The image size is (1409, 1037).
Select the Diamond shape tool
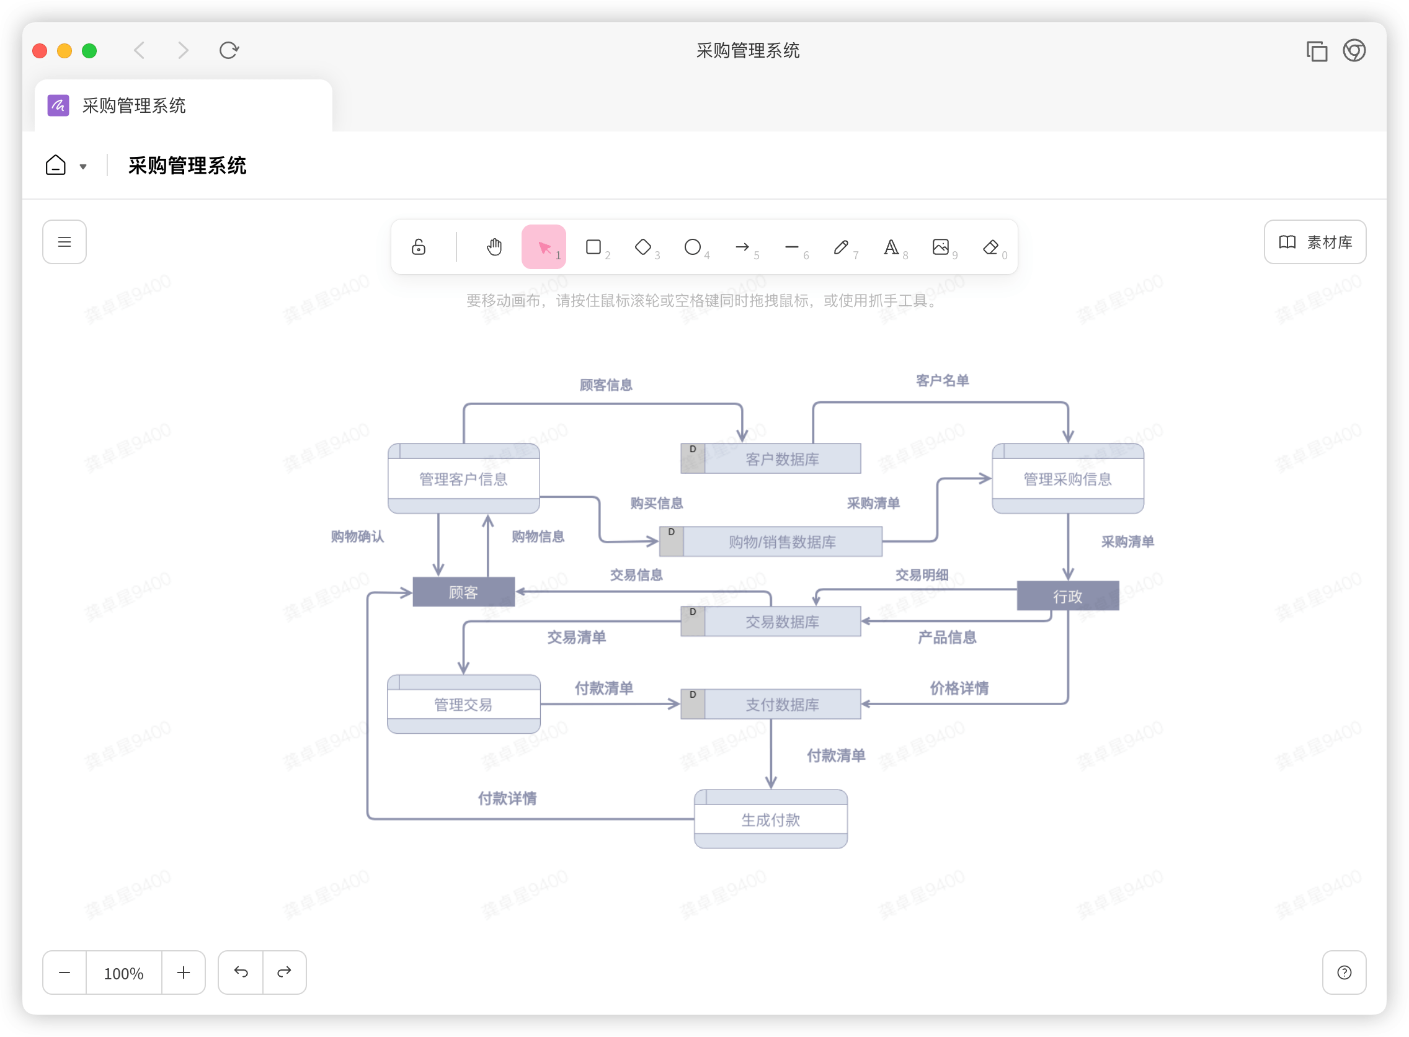point(643,247)
